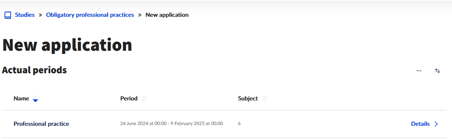The height and width of the screenshot is (139, 452).
Task: Open the Studies breadcrumb link
Action: pyautogui.click(x=25, y=15)
